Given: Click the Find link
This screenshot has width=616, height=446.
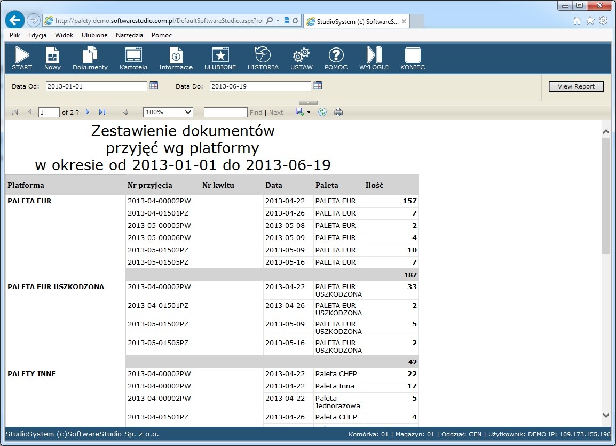Looking at the screenshot, I should click(256, 112).
